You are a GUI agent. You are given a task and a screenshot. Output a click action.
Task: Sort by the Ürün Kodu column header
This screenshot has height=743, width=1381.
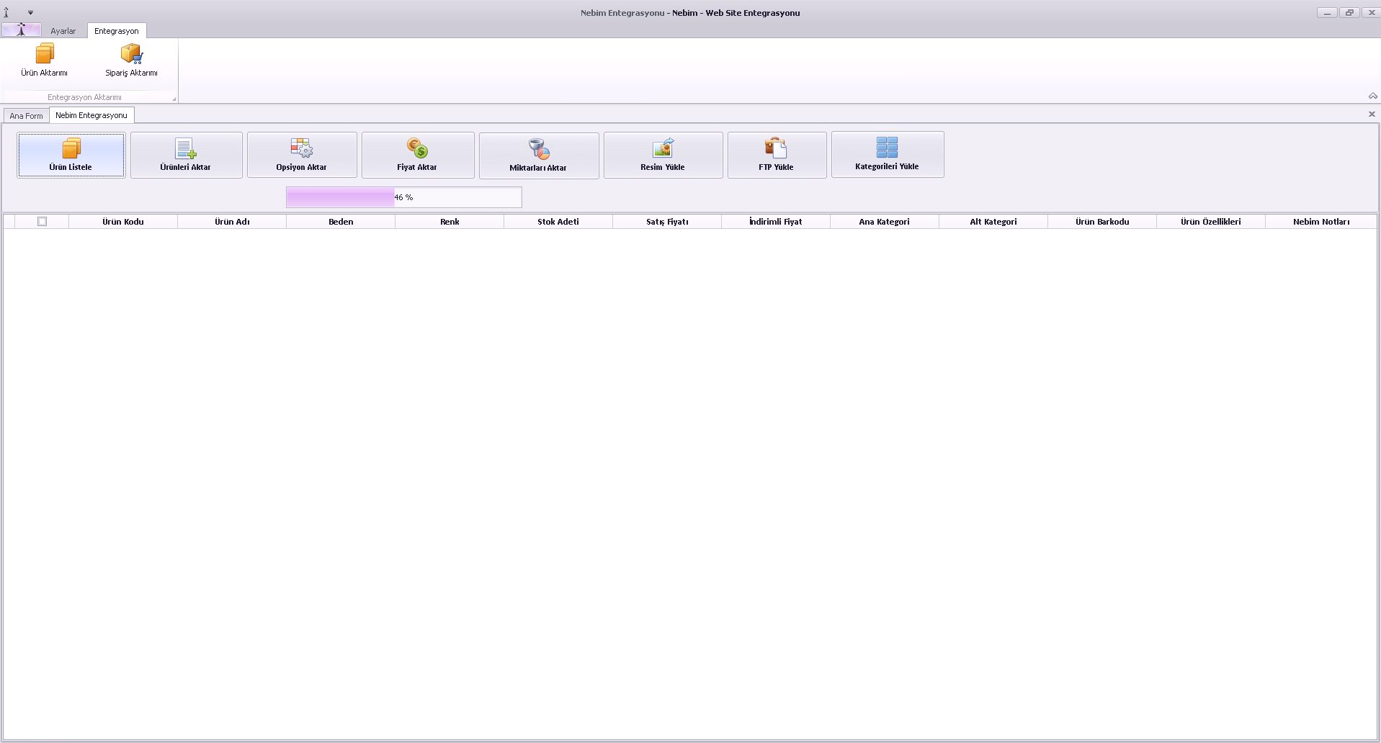click(123, 222)
